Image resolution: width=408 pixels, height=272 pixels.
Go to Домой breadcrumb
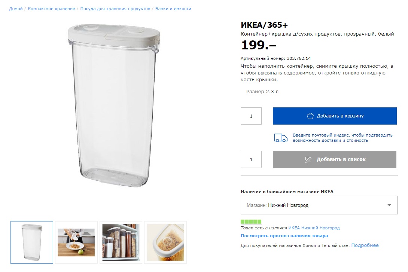pos(16,9)
